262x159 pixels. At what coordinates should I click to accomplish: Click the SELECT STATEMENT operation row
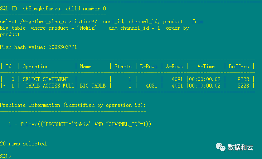point(45,79)
